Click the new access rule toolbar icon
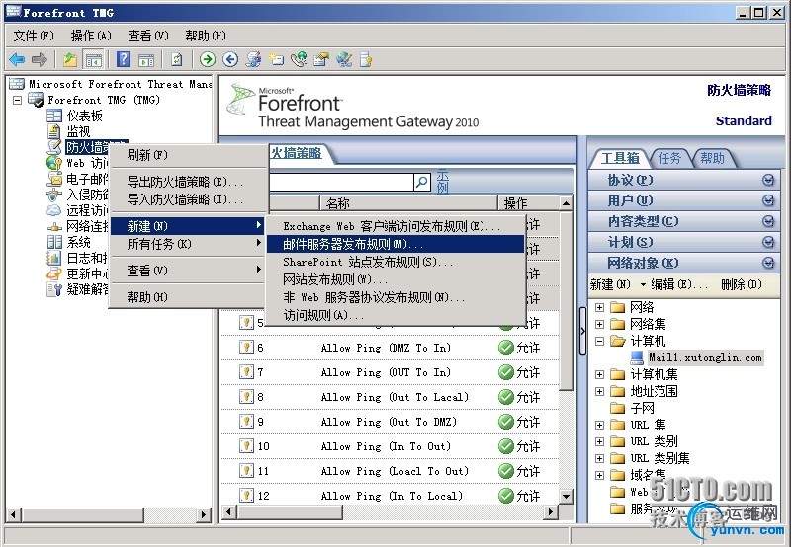The height and width of the screenshot is (547, 791). [276, 60]
